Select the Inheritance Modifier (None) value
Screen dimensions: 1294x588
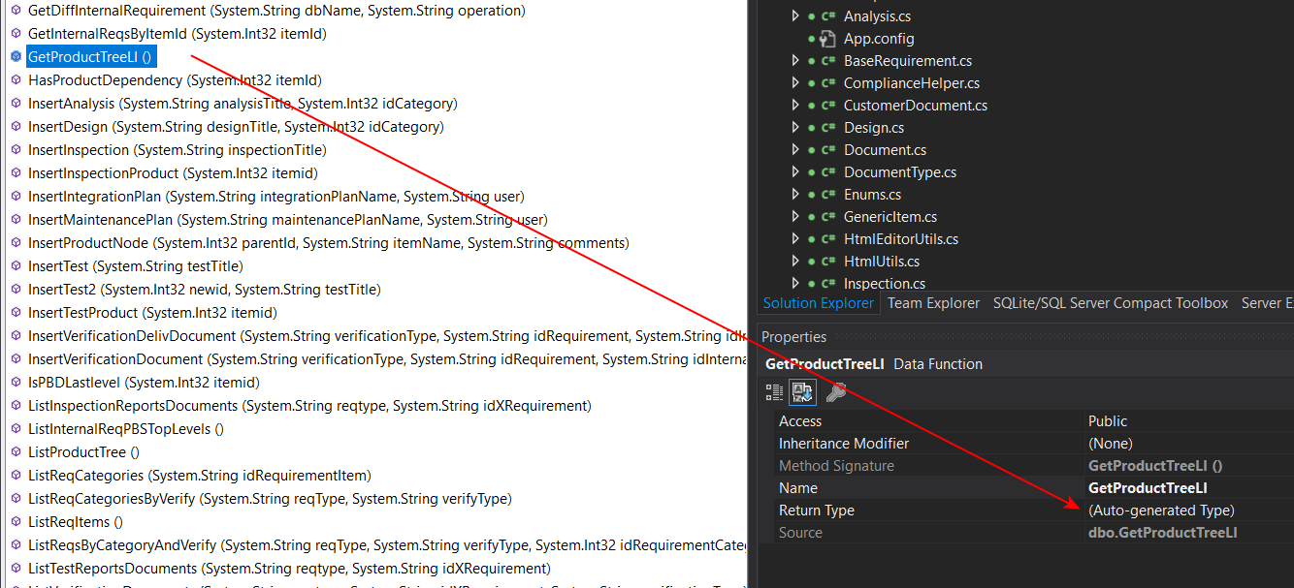(x=1111, y=443)
